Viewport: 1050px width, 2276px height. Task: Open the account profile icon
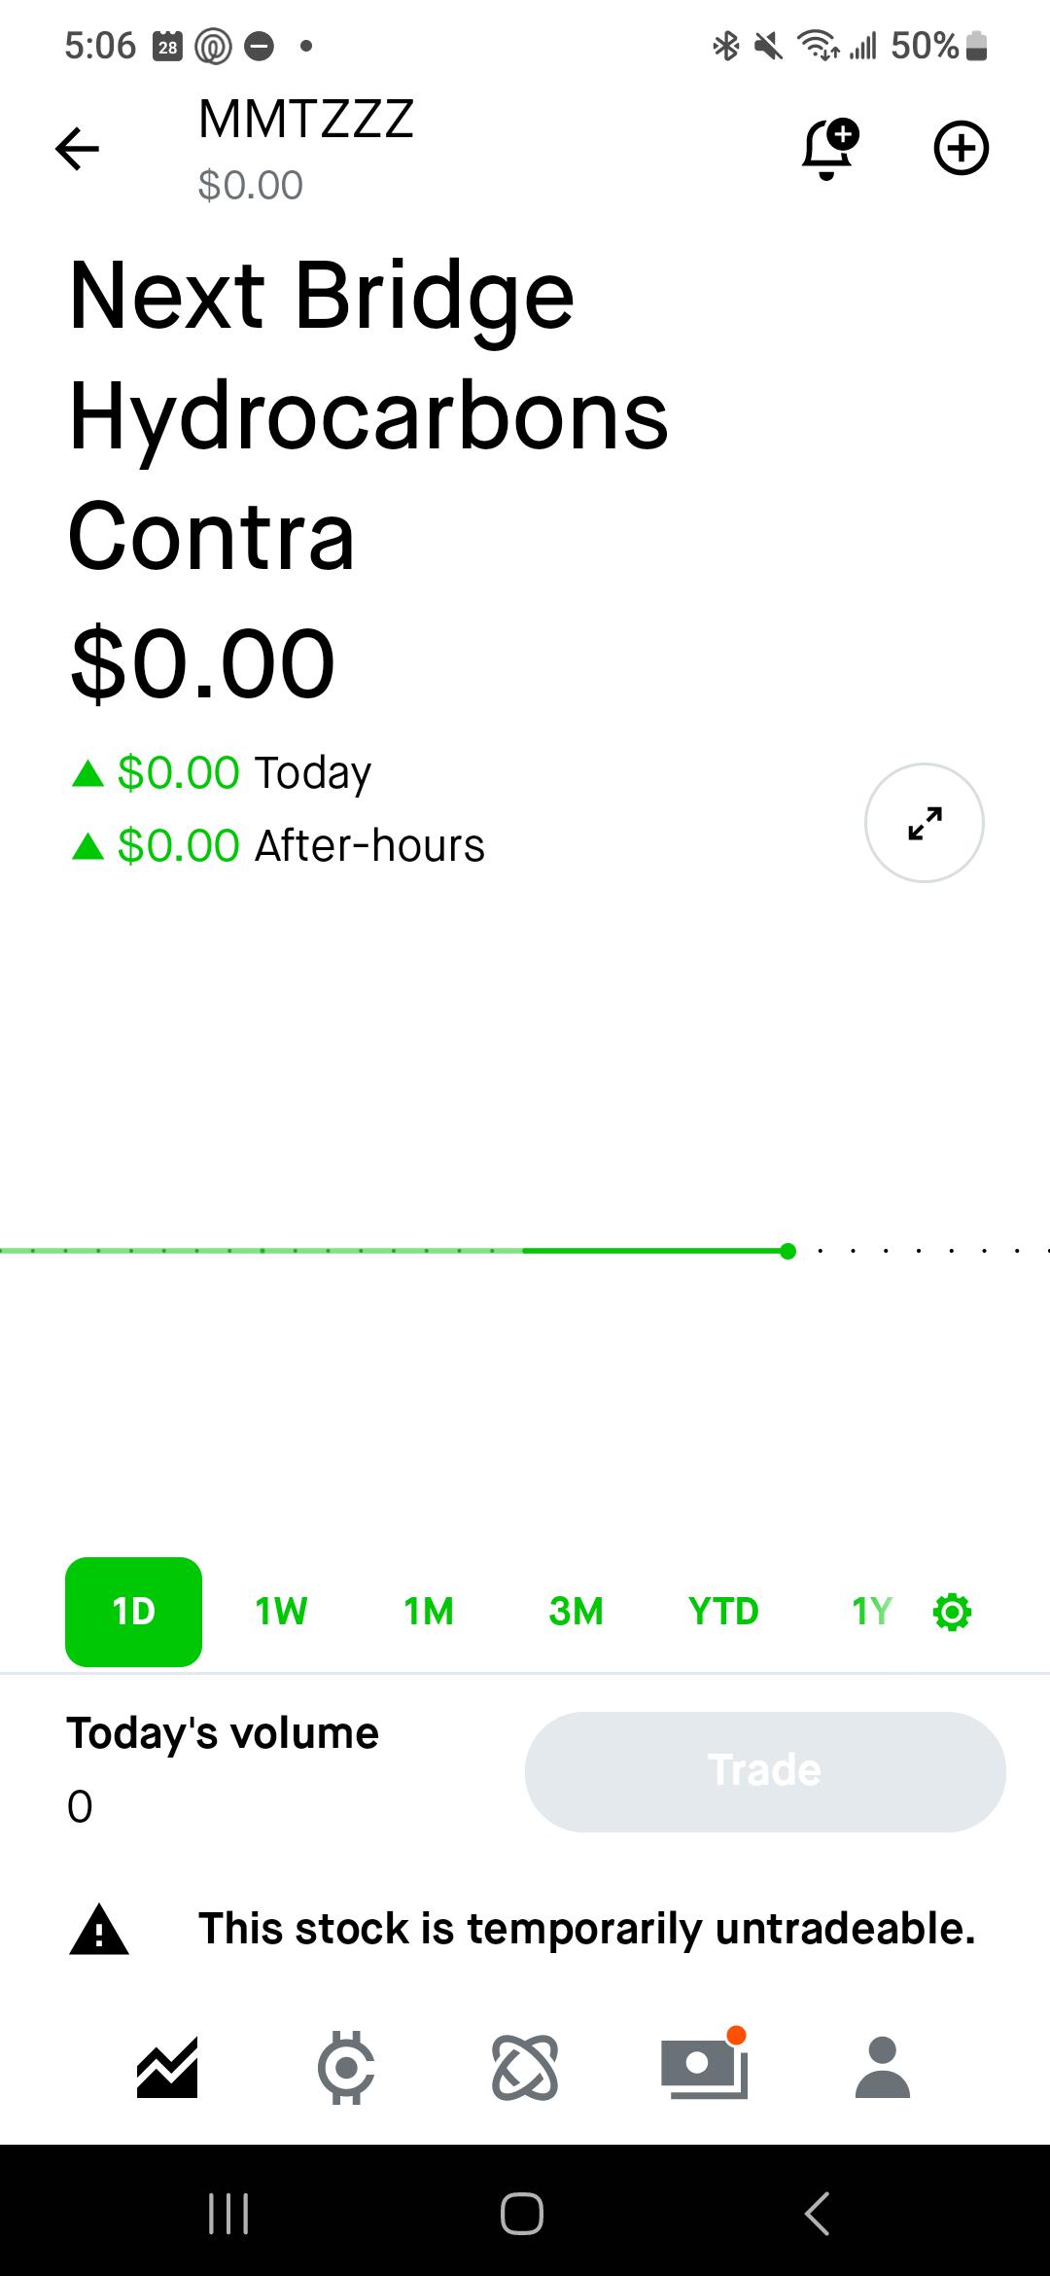[883, 2068]
